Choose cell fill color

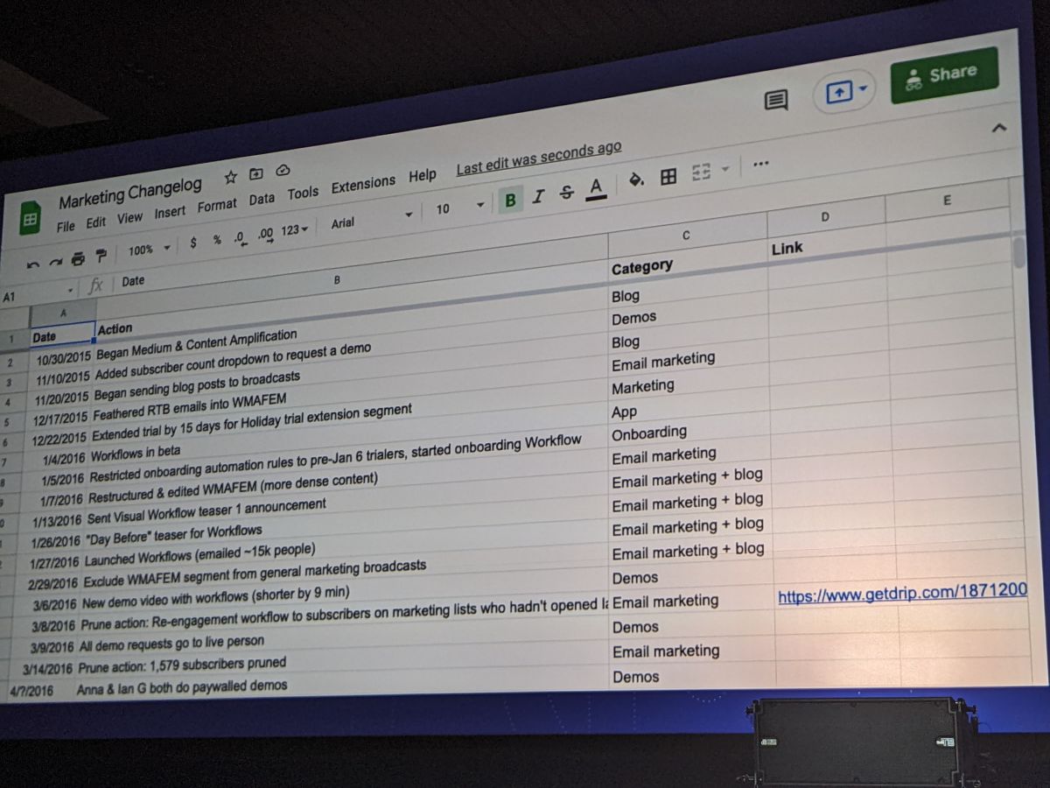pos(637,180)
